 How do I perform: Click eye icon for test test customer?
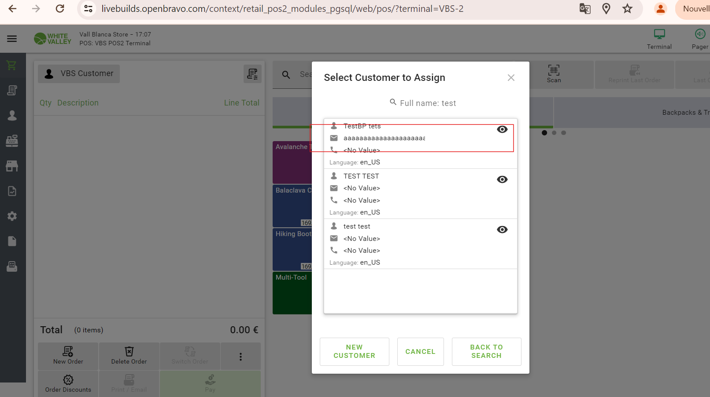pyautogui.click(x=502, y=229)
